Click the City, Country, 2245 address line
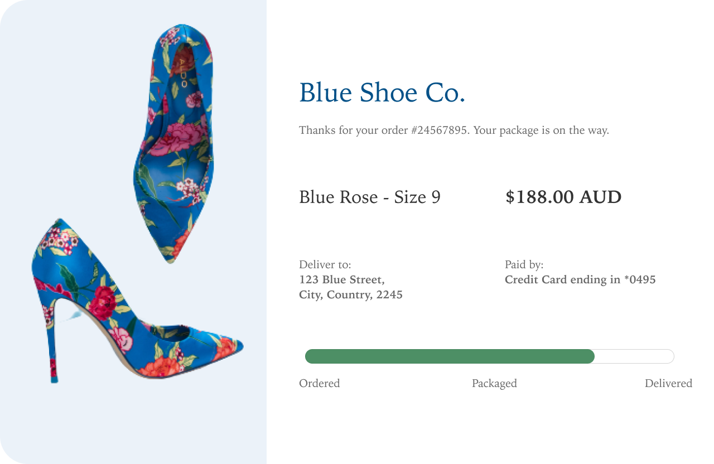 pos(351,294)
